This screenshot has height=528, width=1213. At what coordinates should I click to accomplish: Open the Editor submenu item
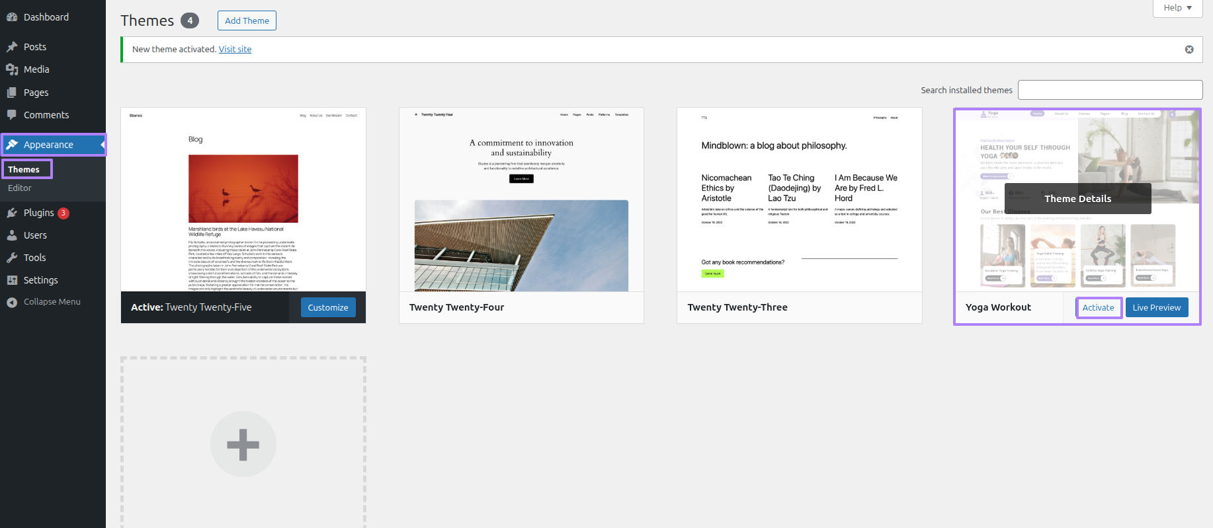click(20, 188)
